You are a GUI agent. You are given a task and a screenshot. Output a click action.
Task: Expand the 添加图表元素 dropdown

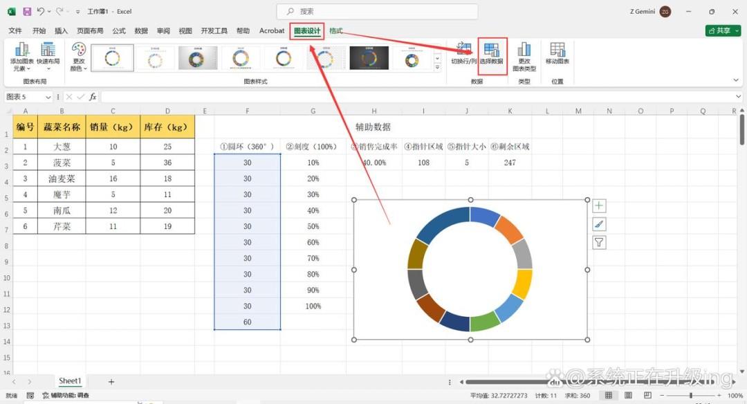point(22,57)
